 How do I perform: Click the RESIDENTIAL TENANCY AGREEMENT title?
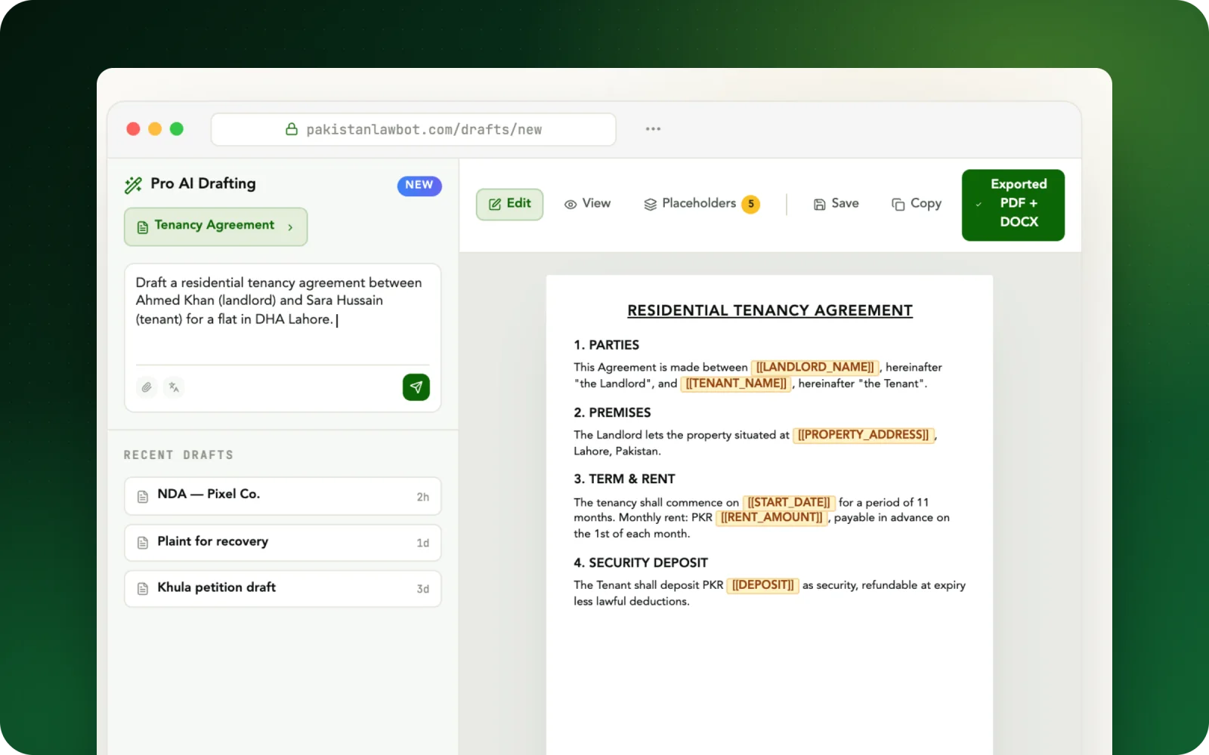point(770,310)
